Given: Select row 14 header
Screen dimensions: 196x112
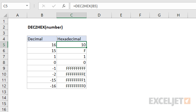Looking at the screenshot, I should pyautogui.click(x=4, y=98).
